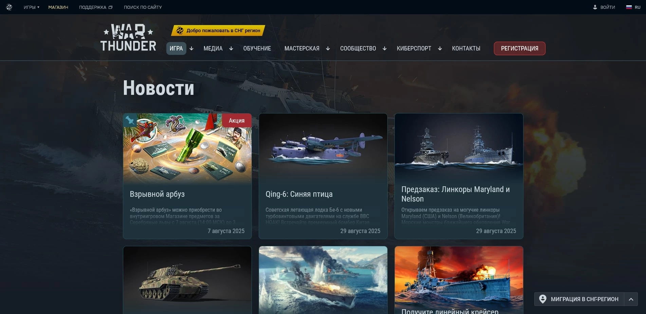646x314 pixels.
Task: Expand the СООБЩЕСТВО menu arrow
Action: point(385,49)
